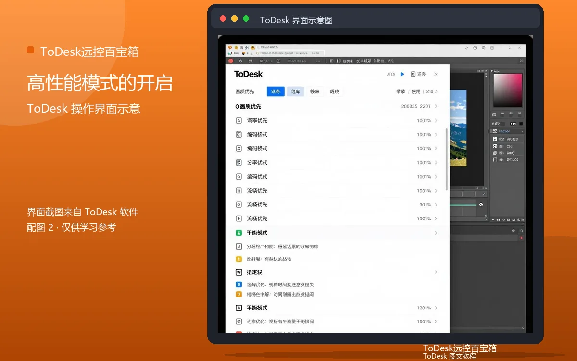Viewport: 577px width, 361px height.
Task: Click the 301% value
Action: pos(425,205)
